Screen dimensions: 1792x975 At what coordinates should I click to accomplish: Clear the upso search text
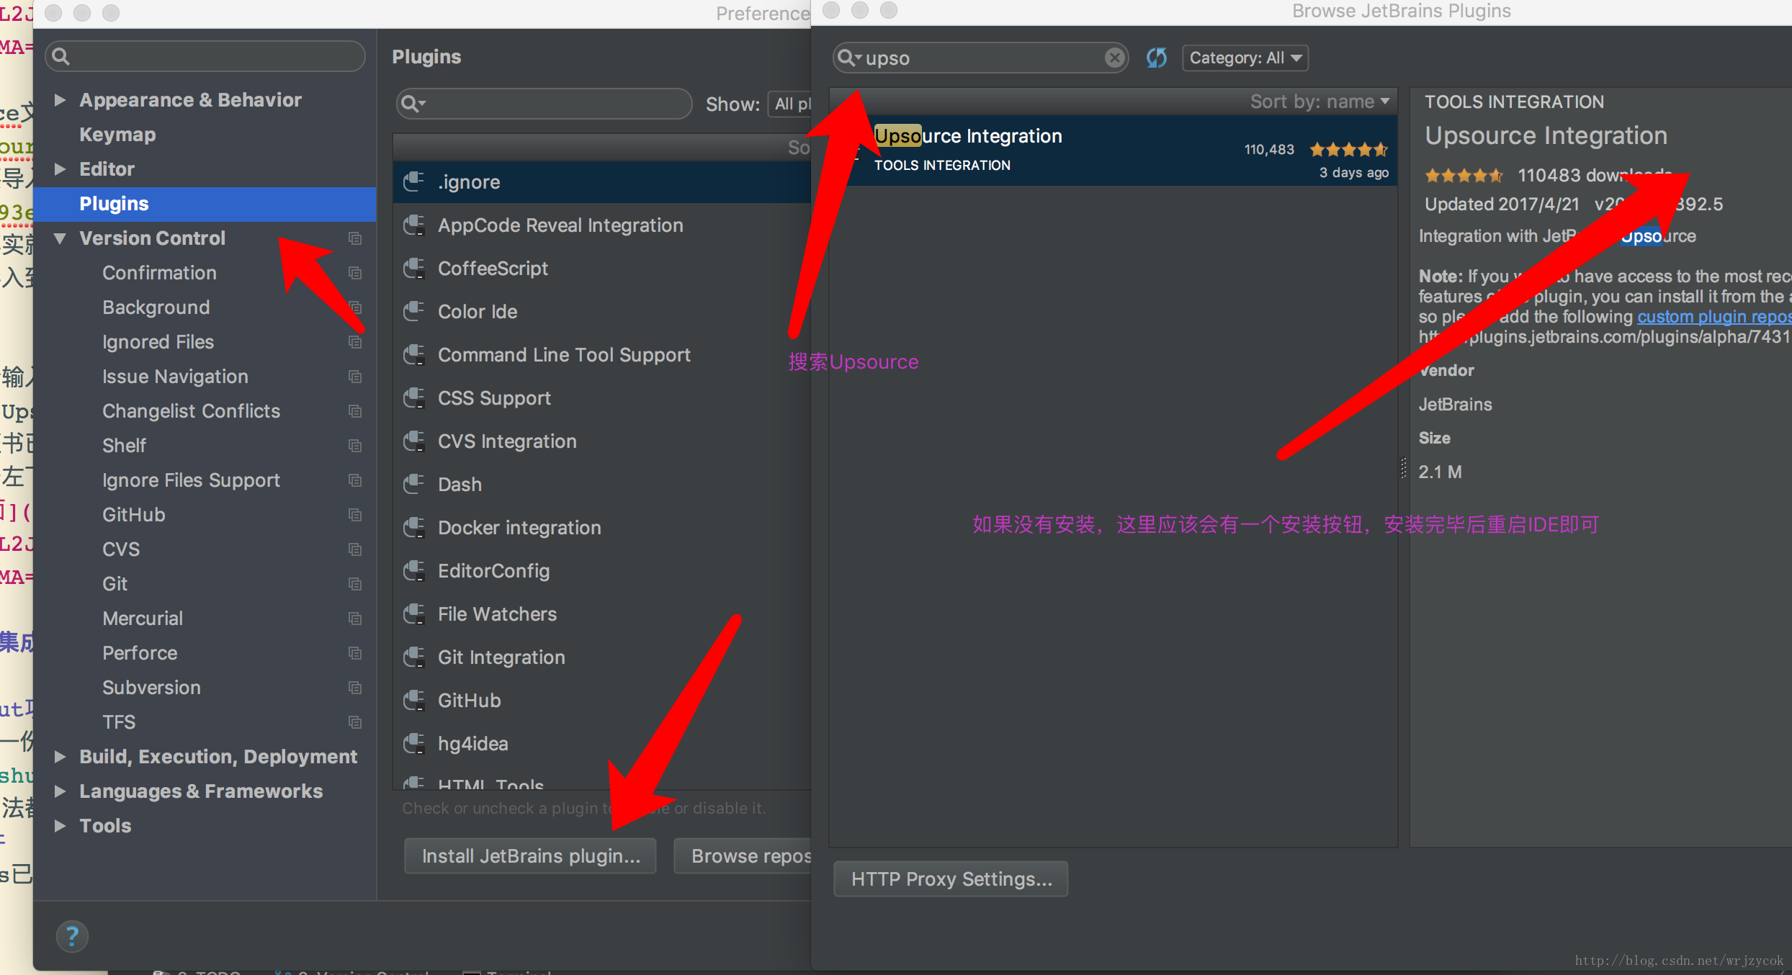pyautogui.click(x=1114, y=58)
